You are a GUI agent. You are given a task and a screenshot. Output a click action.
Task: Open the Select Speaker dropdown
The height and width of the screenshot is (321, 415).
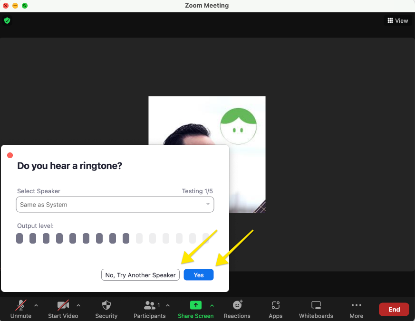tap(115, 205)
